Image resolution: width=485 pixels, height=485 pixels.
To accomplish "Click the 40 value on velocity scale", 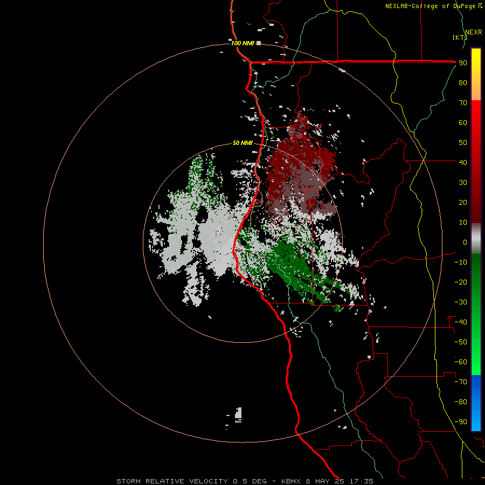I will click(463, 163).
